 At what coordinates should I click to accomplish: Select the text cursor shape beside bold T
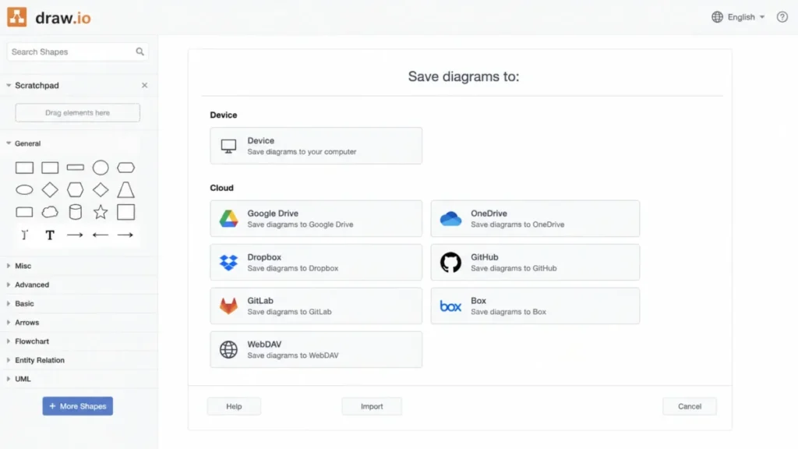point(24,235)
